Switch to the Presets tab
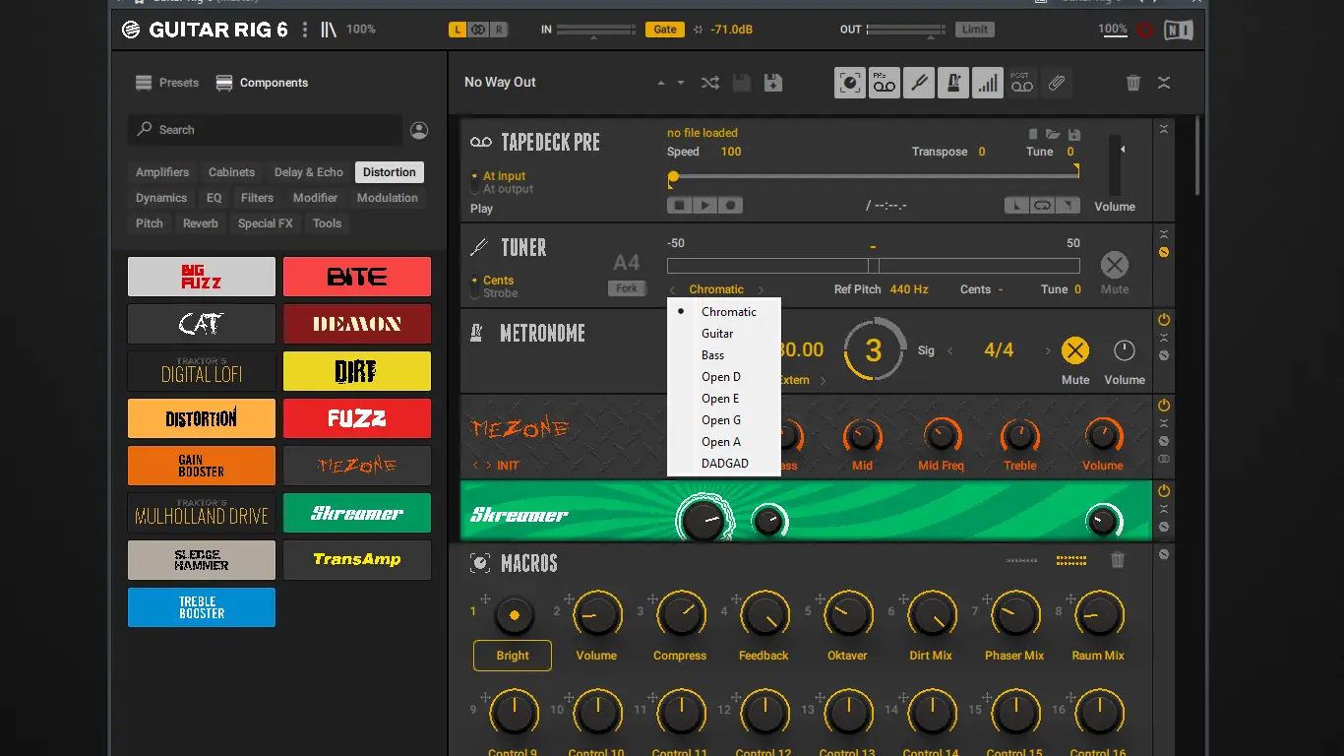 click(167, 83)
